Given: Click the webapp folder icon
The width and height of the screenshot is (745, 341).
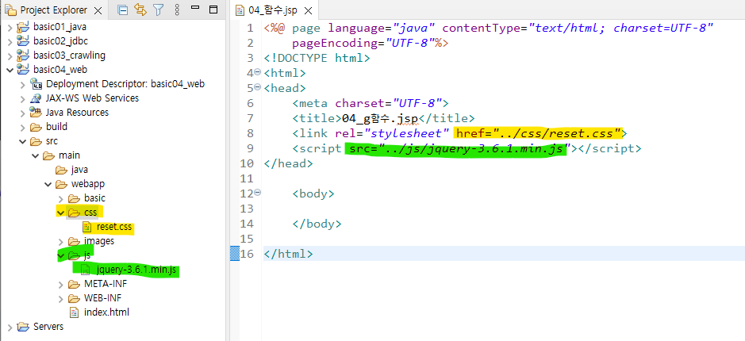Looking at the screenshot, I should [x=61, y=184].
